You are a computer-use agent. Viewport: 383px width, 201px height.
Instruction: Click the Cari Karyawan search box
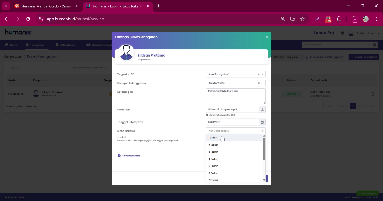337,45
